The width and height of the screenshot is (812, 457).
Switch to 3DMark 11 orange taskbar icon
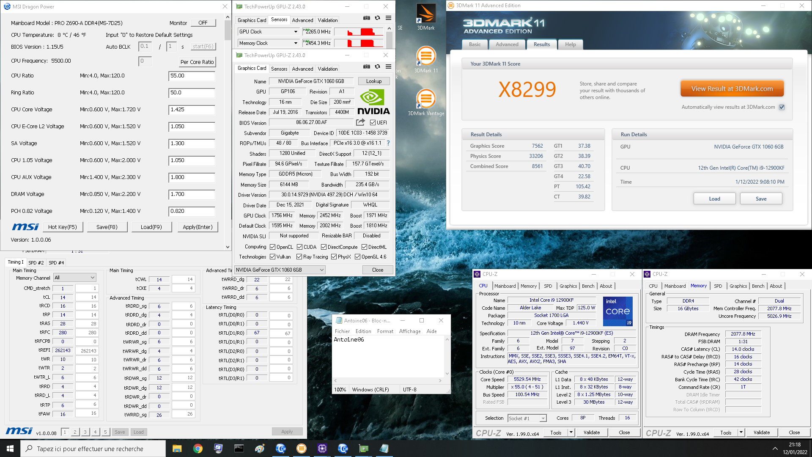pyautogui.click(x=301, y=449)
